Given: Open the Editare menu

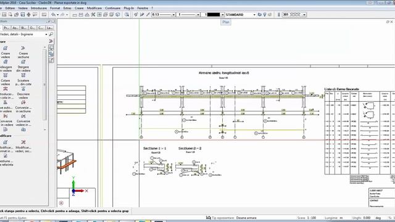Looking at the screenshot, I should point(10,8).
